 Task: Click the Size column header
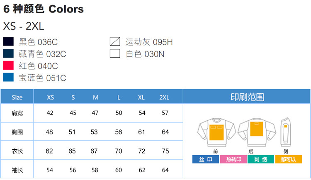17,97
